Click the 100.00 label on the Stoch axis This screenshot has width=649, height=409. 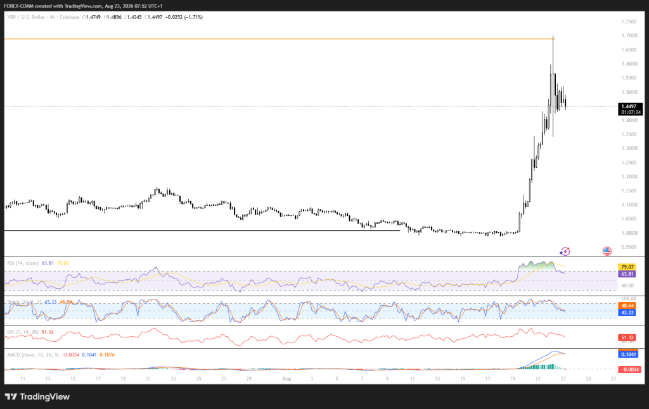(x=629, y=298)
